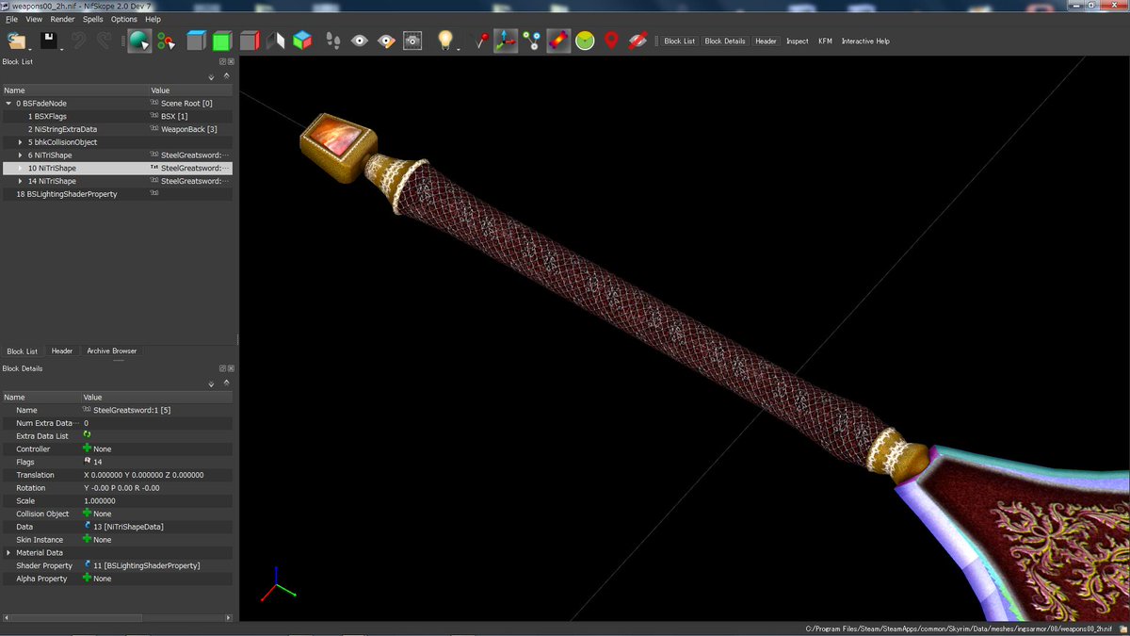1130x636 pixels.
Task: Toggle the draw nodes connection icon
Action: pos(532,41)
